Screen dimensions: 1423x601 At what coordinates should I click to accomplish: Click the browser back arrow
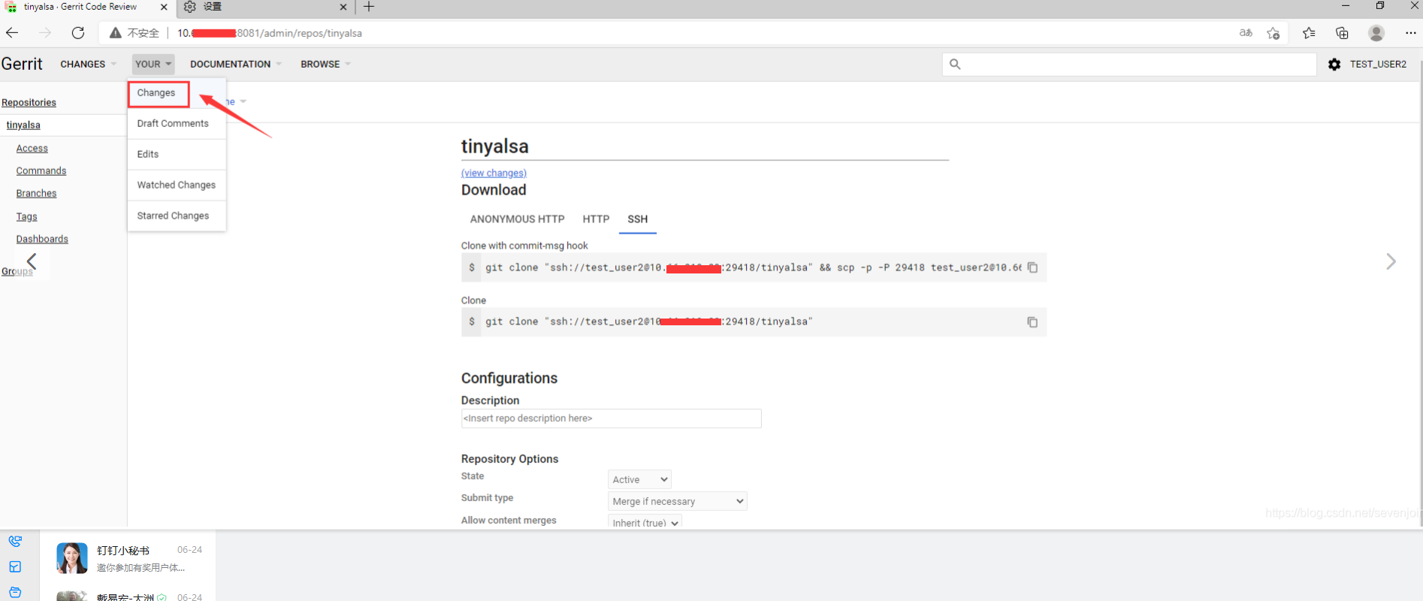tap(12, 33)
